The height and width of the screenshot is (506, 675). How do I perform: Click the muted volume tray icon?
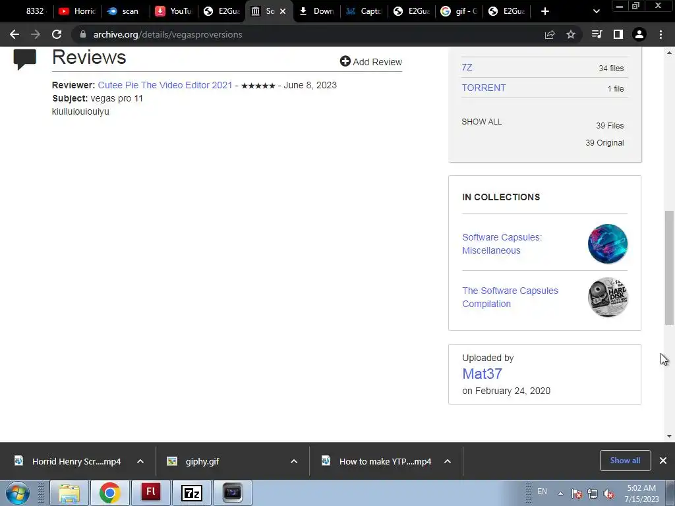coord(608,493)
